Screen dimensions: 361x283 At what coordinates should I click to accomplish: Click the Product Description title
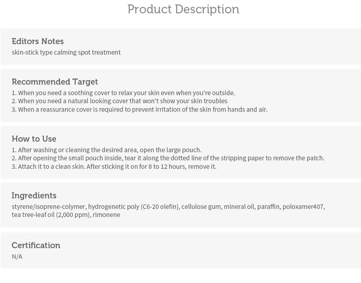[183, 9]
